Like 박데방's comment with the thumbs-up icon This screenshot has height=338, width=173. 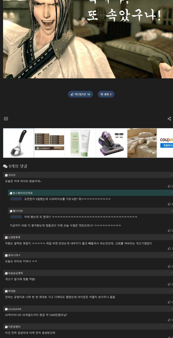pyautogui.click(x=169, y=302)
